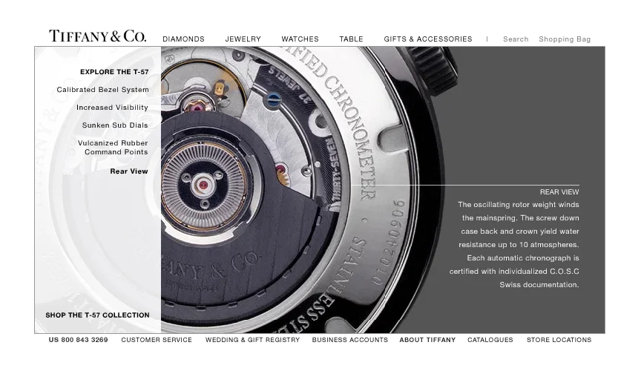Shop the T-57 Collection
The image size is (641, 374).
[97, 315]
